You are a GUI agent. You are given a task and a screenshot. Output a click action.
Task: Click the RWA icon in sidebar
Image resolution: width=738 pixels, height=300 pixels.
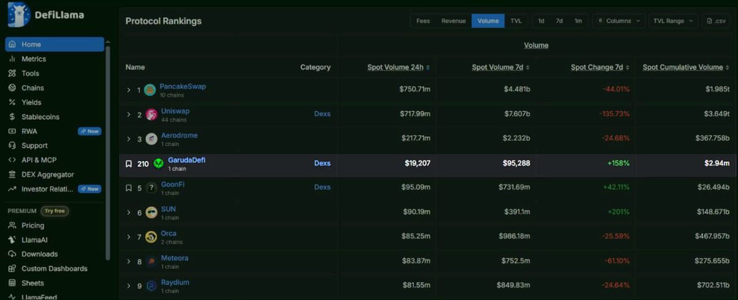(12, 131)
